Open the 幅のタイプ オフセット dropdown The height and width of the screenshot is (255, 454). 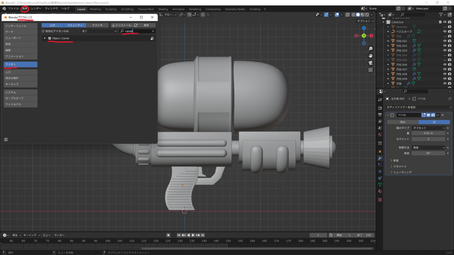point(429,128)
